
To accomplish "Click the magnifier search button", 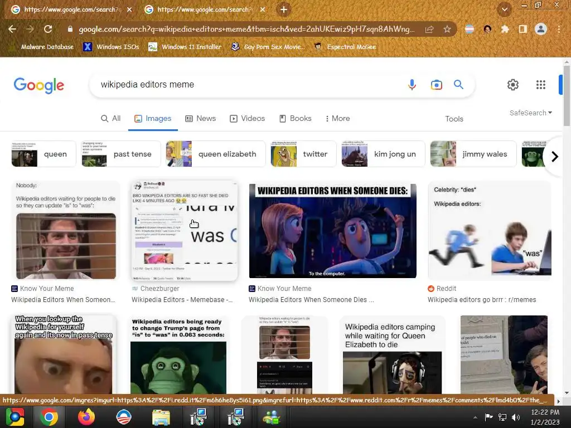I will 458,85.
